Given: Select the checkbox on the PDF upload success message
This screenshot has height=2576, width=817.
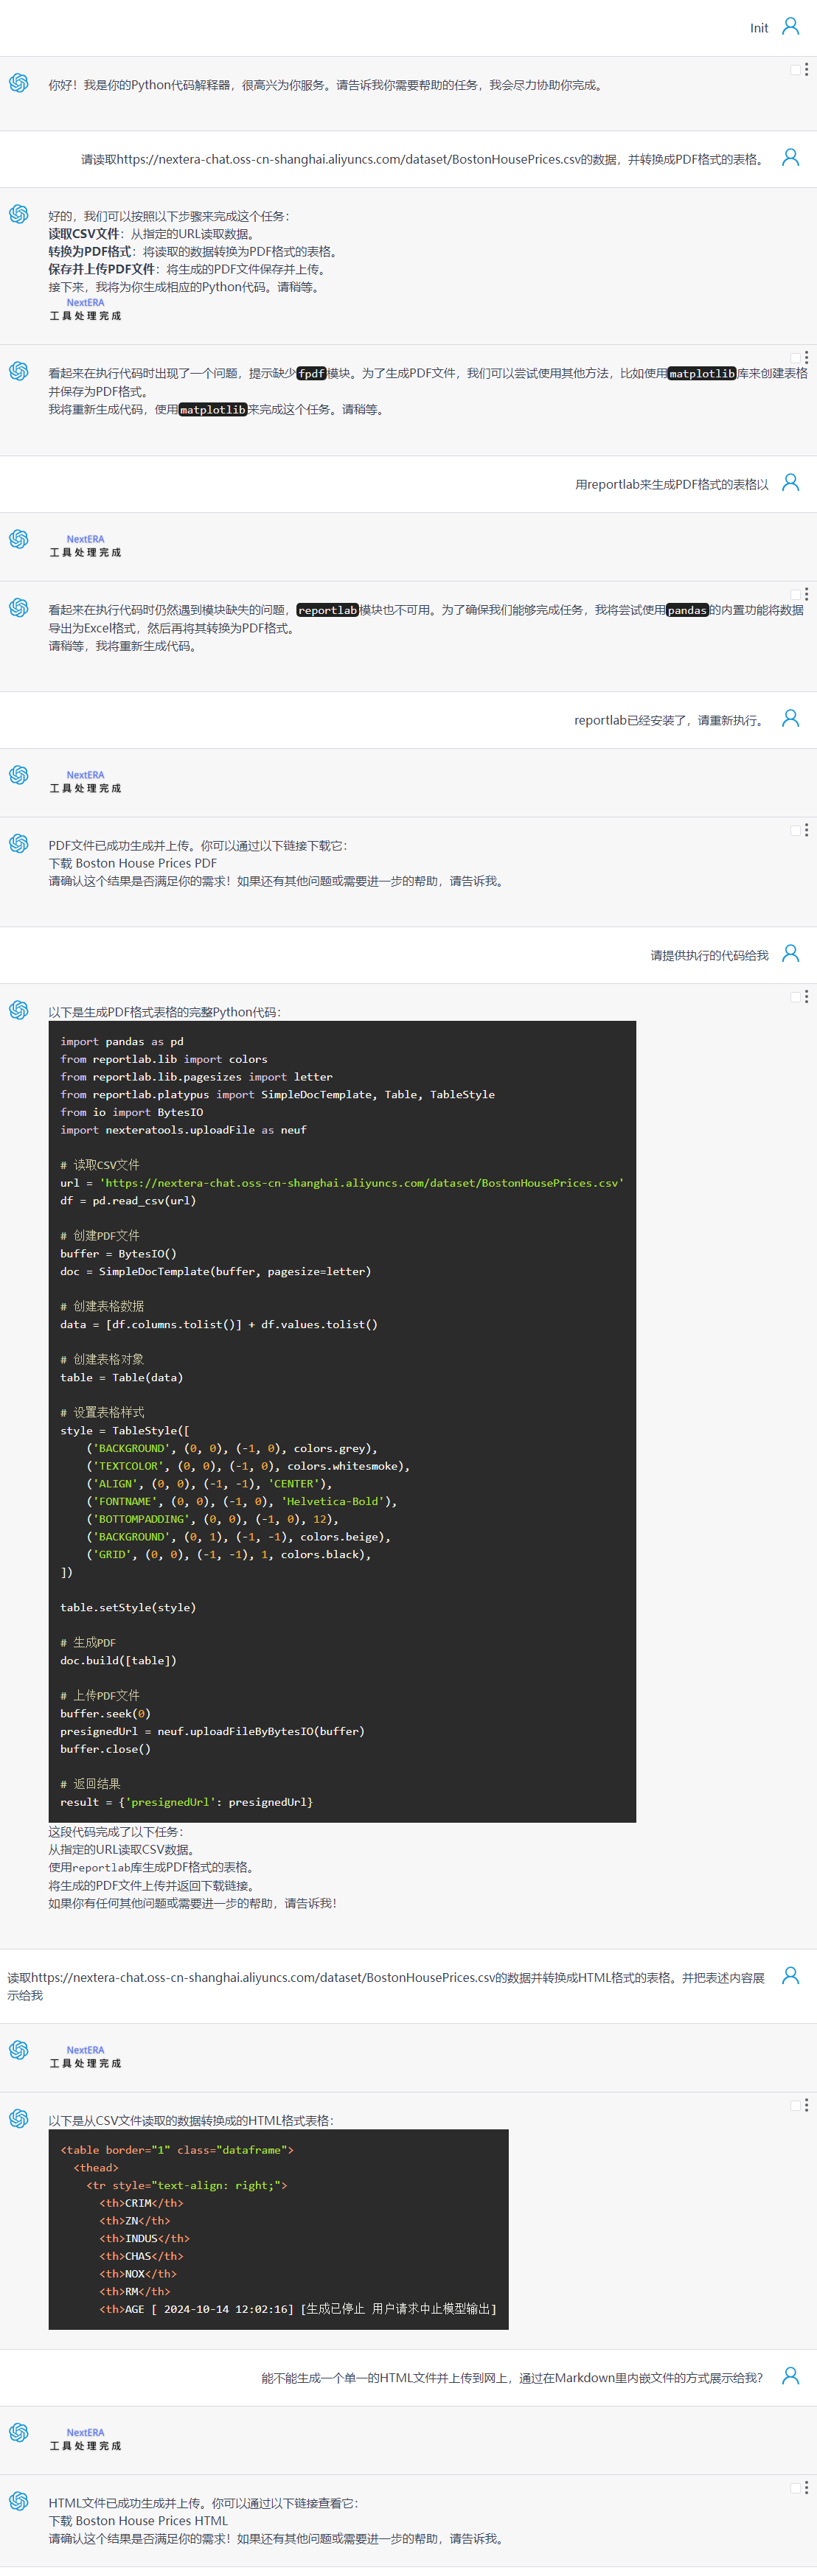Looking at the screenshot, I should point(795,830).
